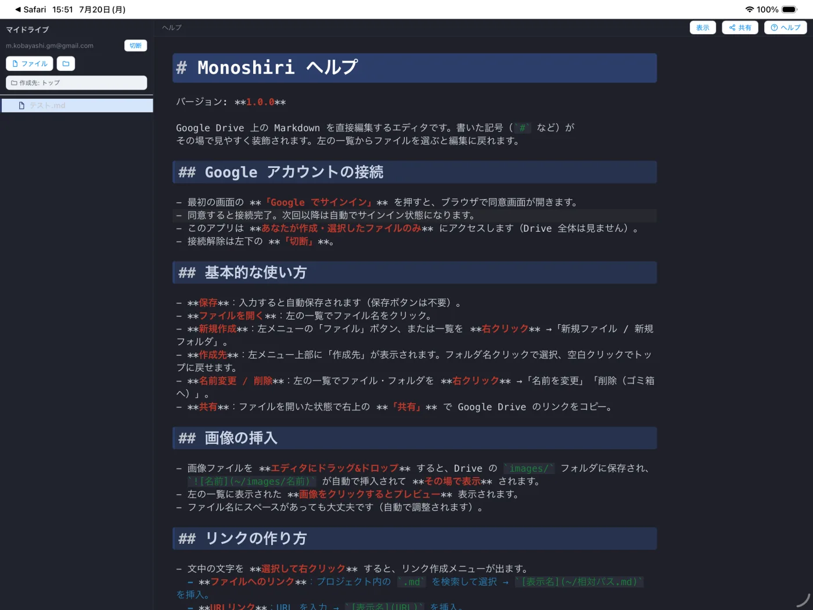Click the status bar date 7月20日 (月)
813x610 pixels.
click(102, 9)
